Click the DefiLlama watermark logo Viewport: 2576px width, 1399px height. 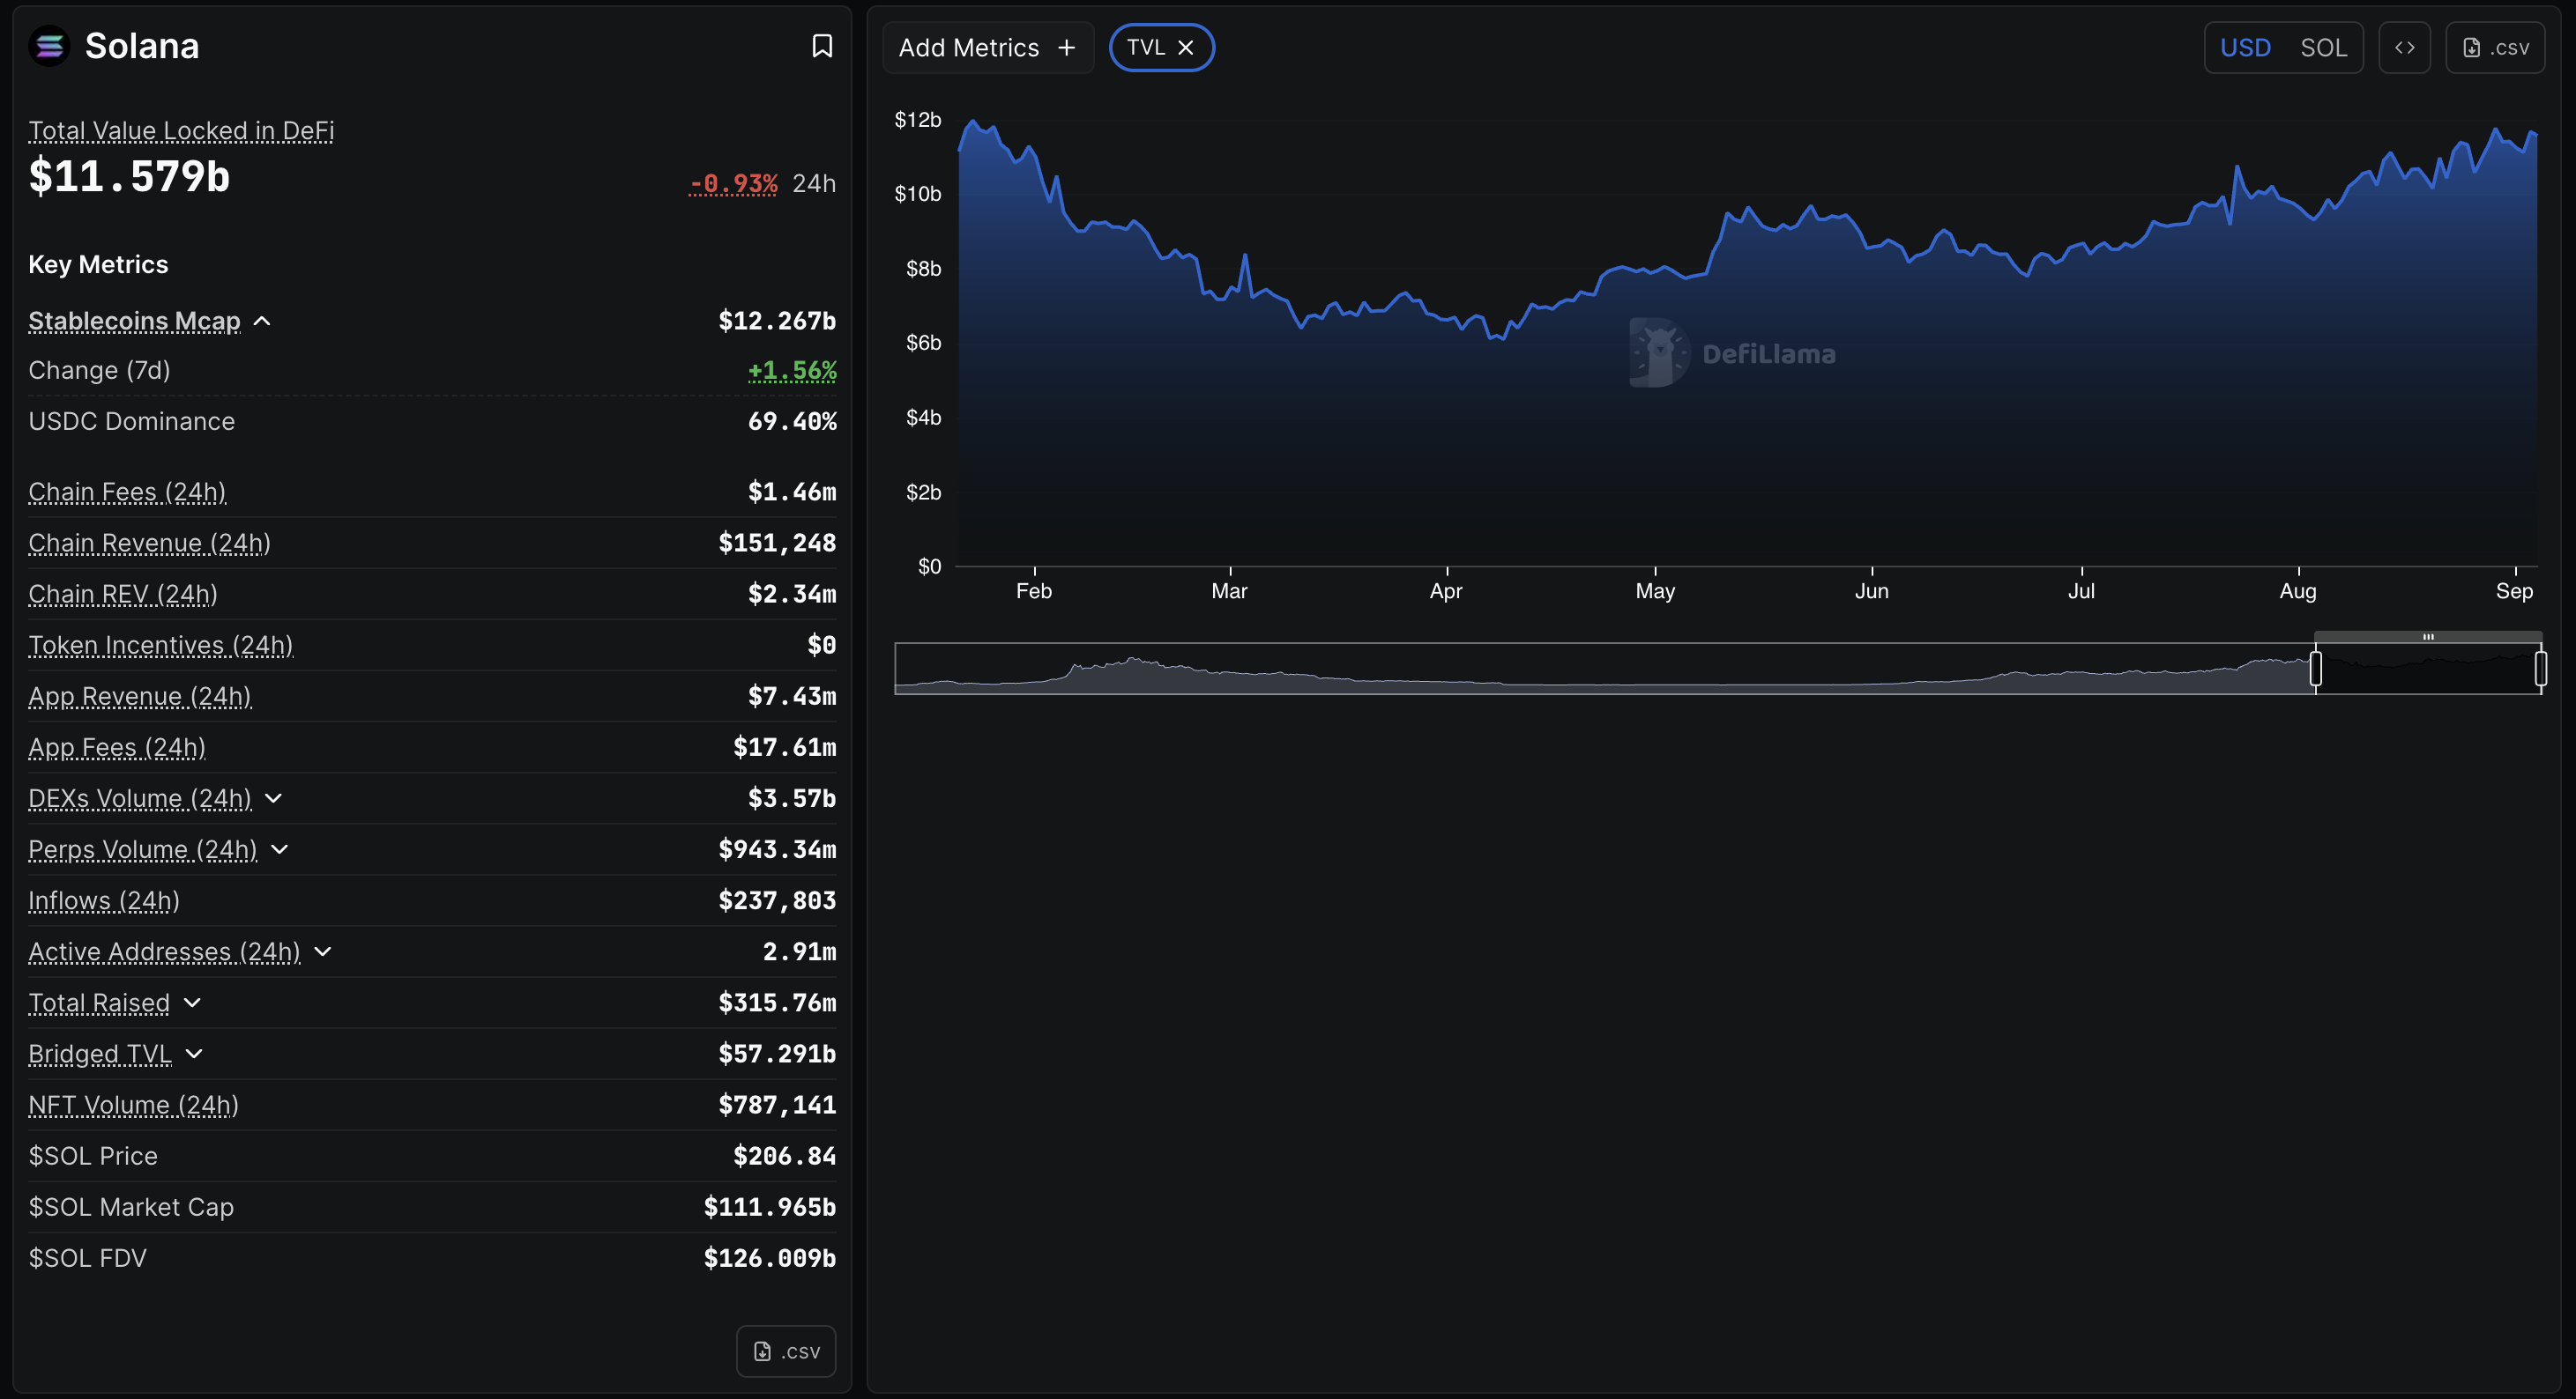[1659, 352]
